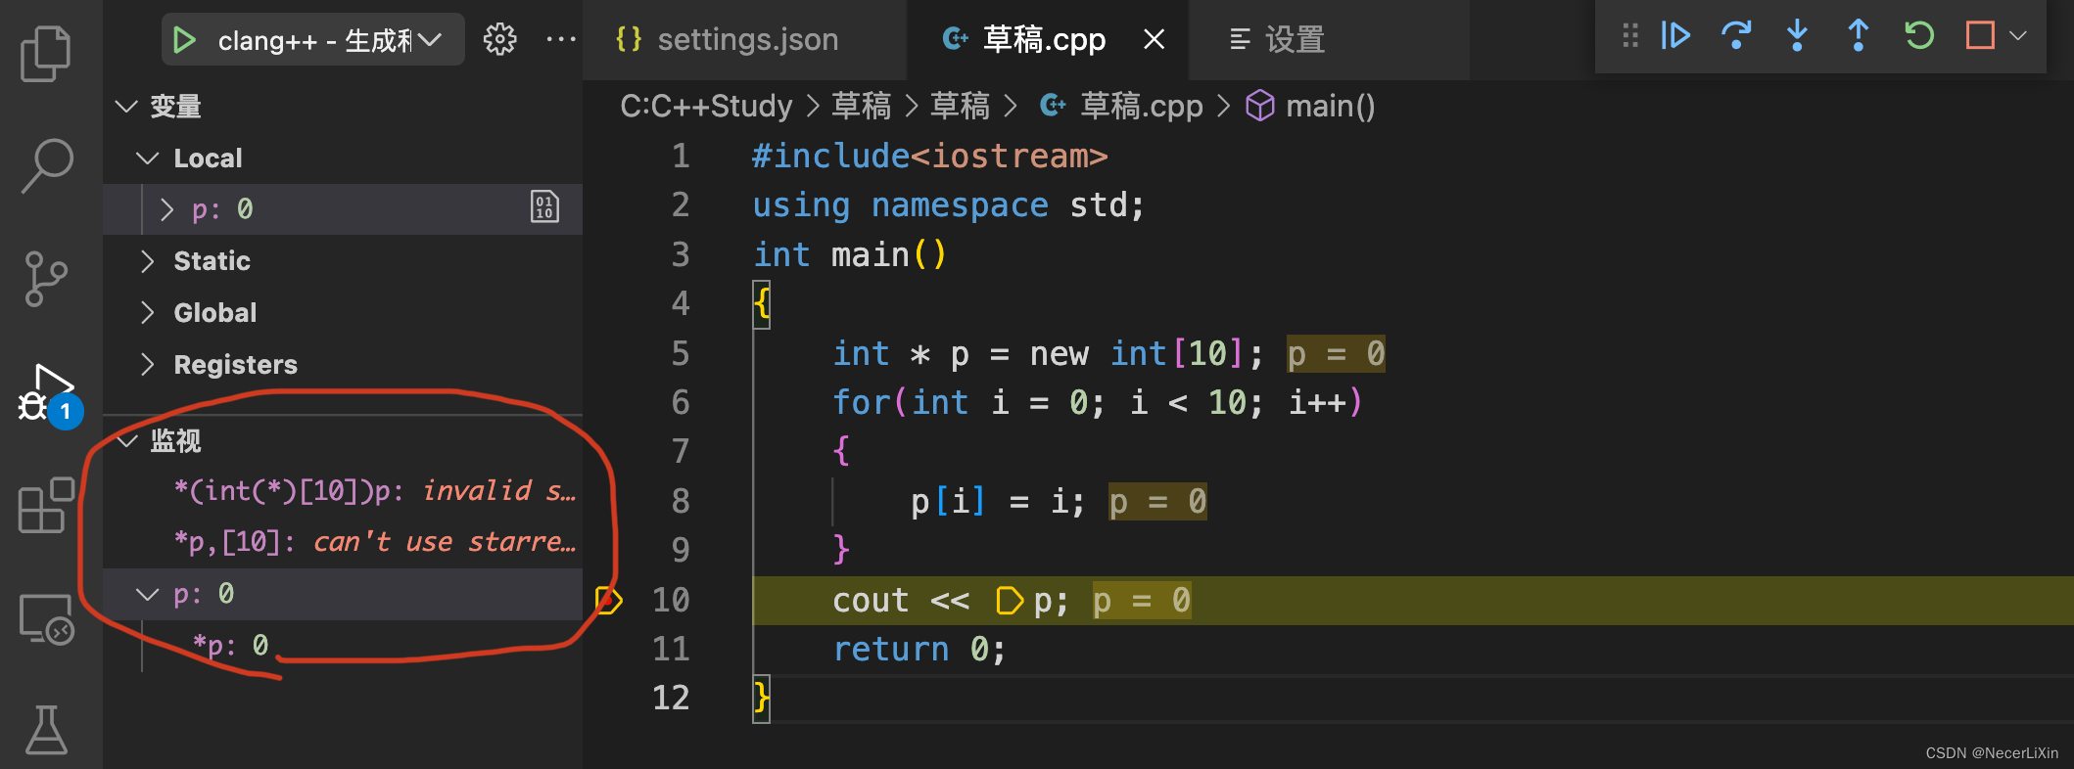Open the Explorer view in activity bar

pos(46,53)
